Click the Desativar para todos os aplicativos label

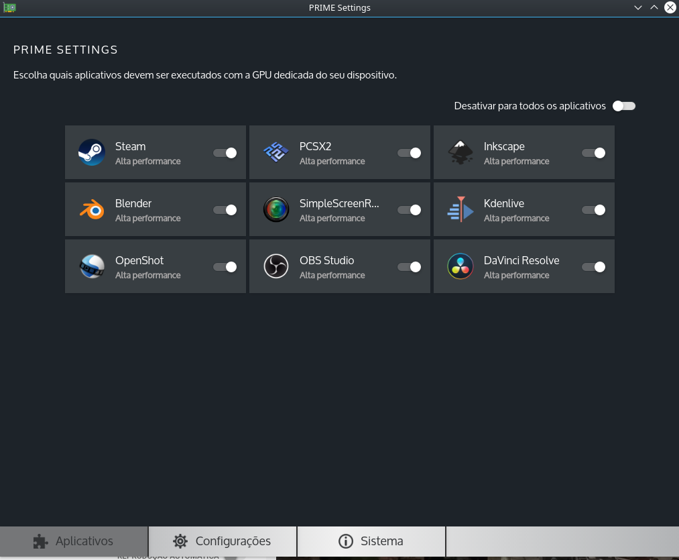530,106
